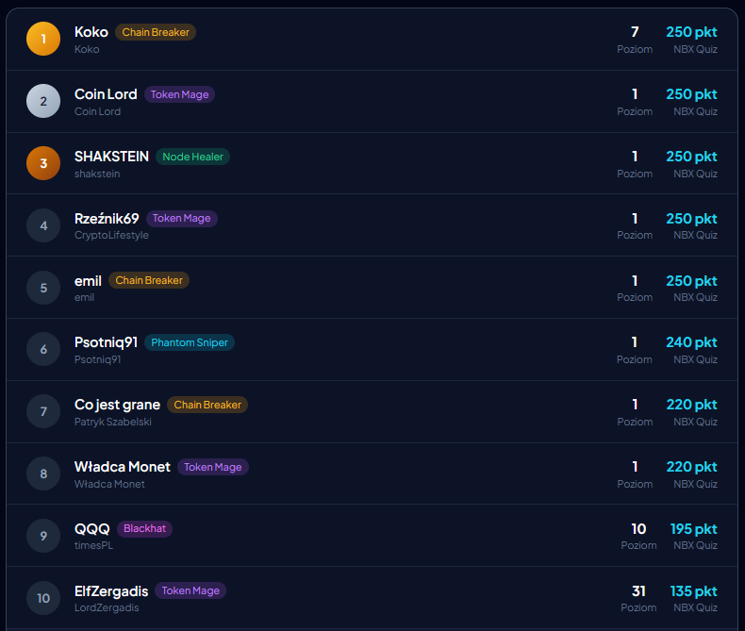Click QQQ's Blackhat badge
The width and height of the screenshot is (745, 631).
144,529
